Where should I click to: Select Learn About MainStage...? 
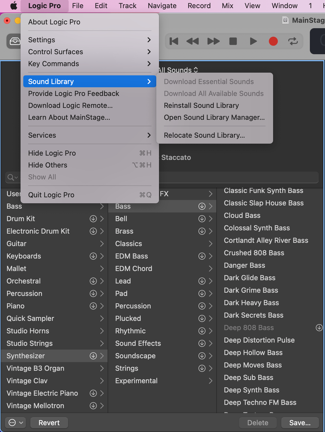(90, 117)
